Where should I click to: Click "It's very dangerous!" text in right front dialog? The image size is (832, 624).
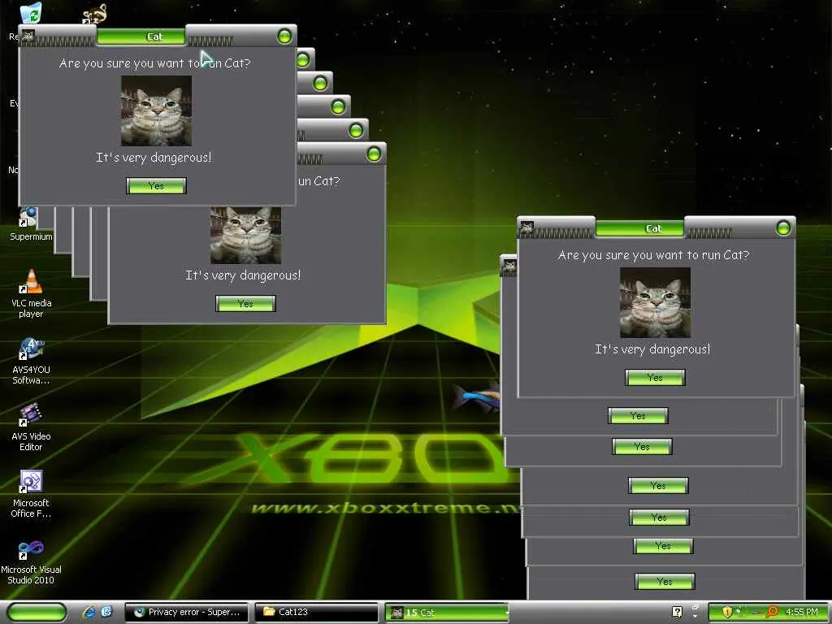[652, 349]
